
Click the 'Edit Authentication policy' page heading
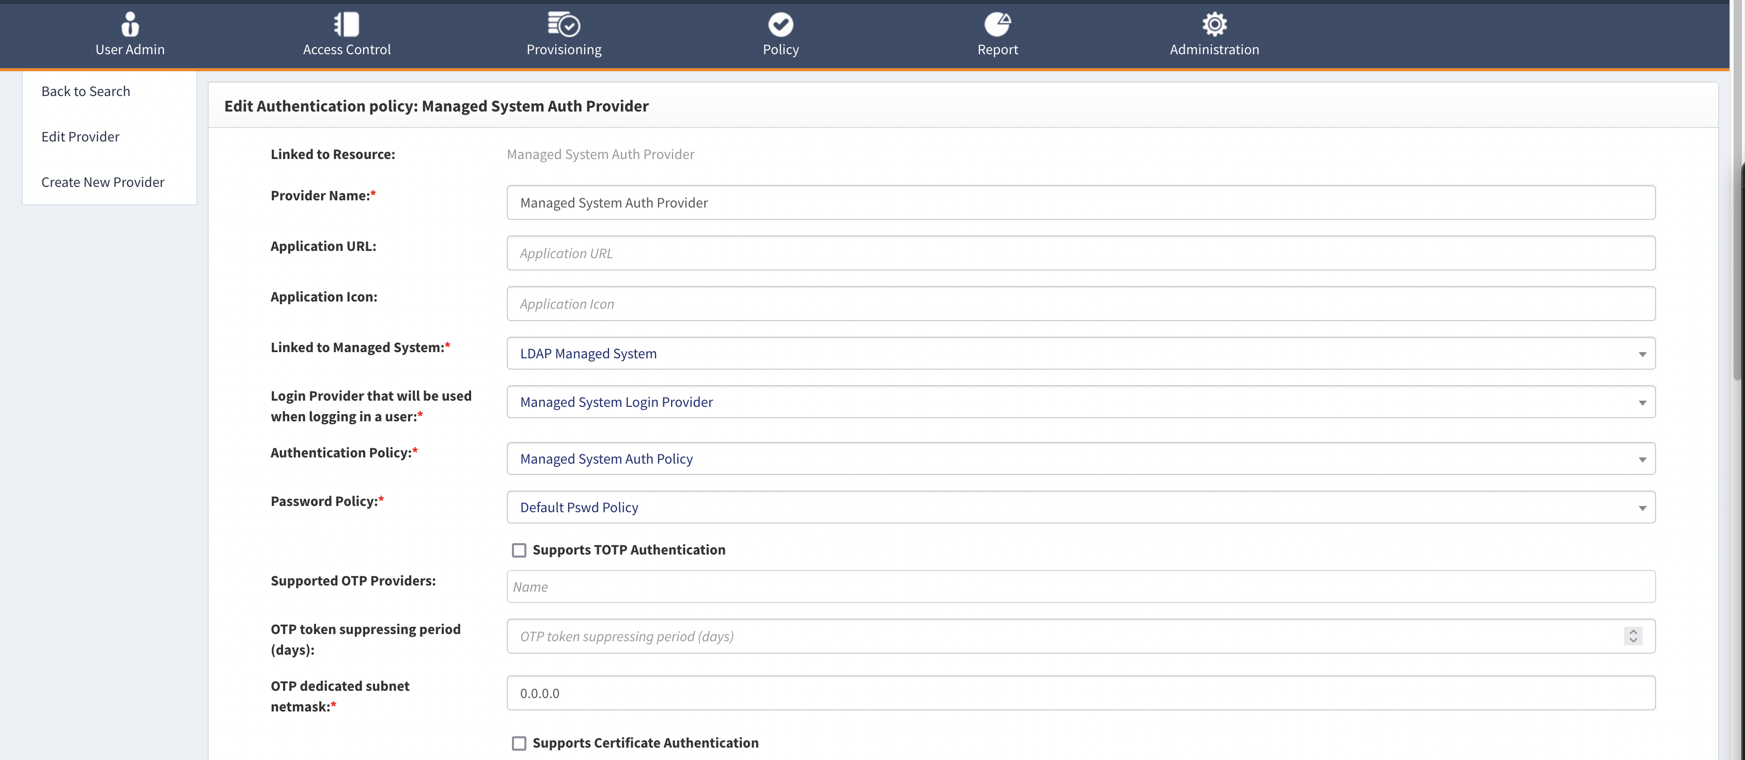coord(436,106)
